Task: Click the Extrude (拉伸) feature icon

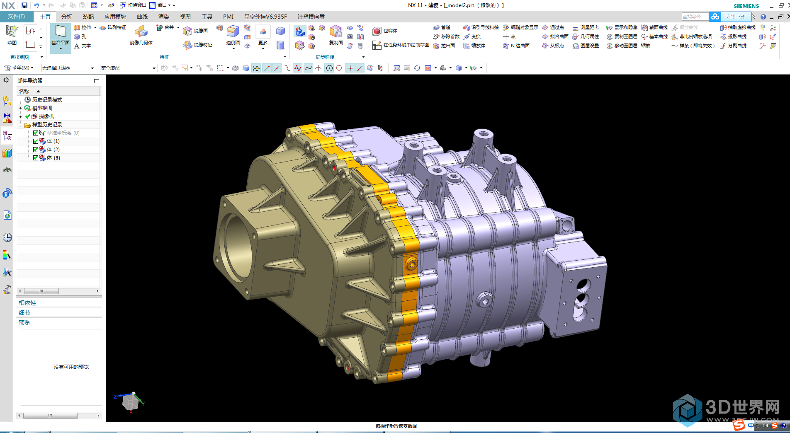Action: (x=77, y=27)
